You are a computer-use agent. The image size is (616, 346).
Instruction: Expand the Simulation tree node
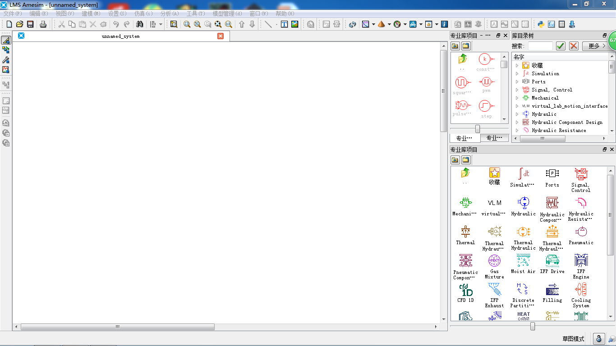pyautogui.click(x=517, y=73)
